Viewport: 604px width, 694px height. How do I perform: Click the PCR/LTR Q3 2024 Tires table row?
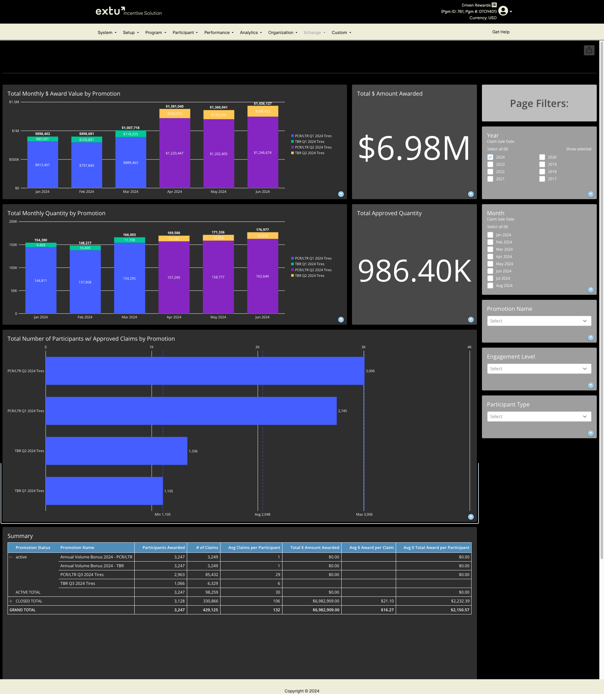tap(265, 575)
